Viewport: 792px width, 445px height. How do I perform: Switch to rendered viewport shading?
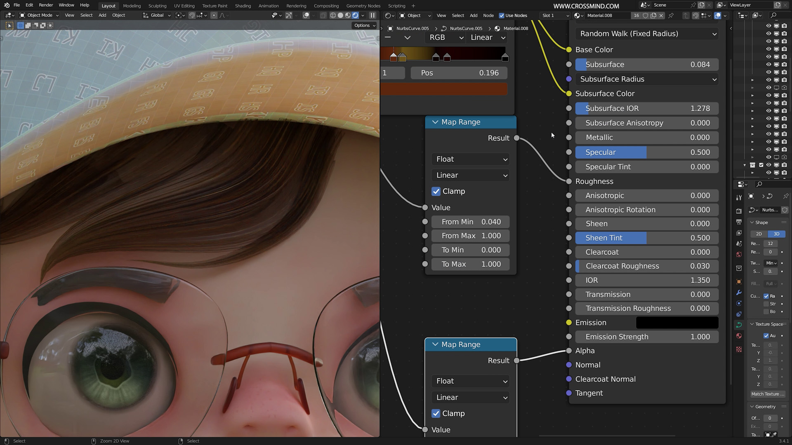coord(355,15)
